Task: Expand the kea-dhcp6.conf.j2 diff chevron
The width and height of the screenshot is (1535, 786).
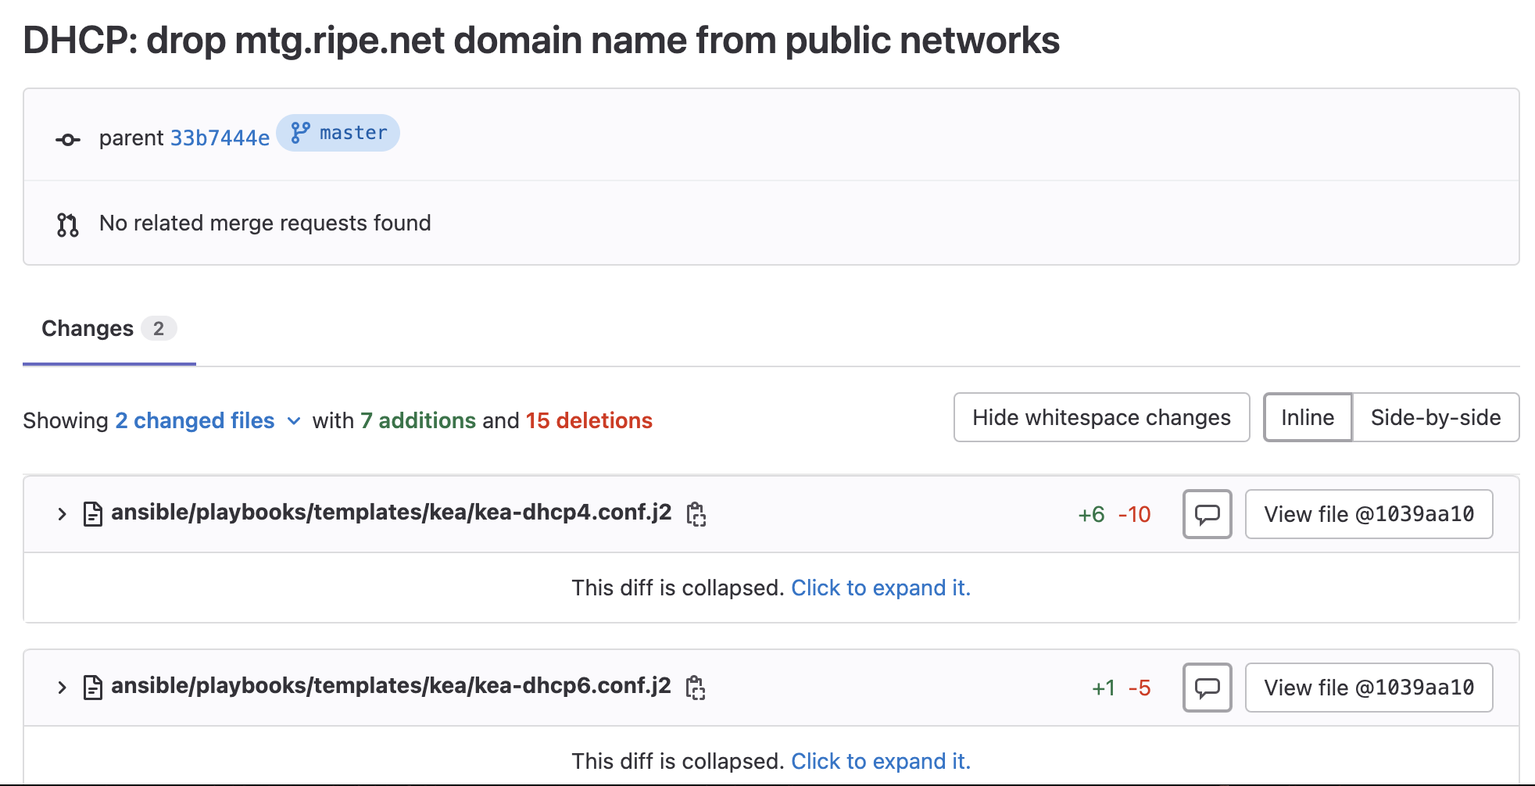Action: [62, 688]
